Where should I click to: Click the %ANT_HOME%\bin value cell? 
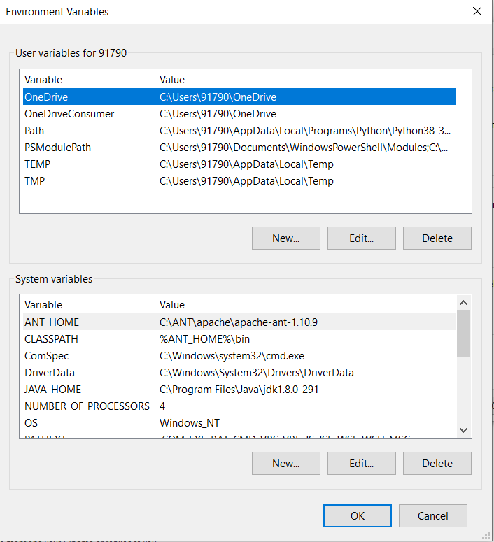click(204, 339)
